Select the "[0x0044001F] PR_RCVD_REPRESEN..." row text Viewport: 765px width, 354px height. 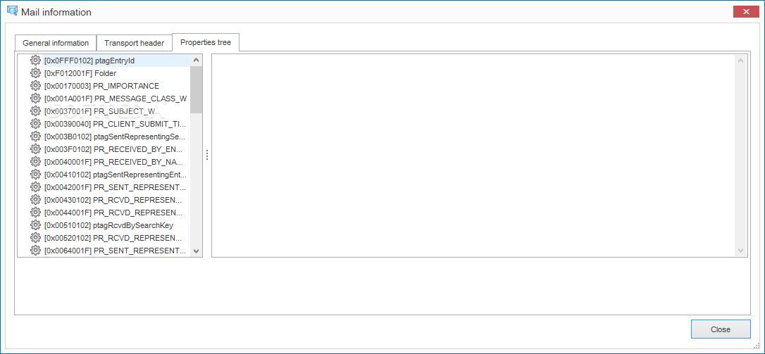[x=113, y=213]
